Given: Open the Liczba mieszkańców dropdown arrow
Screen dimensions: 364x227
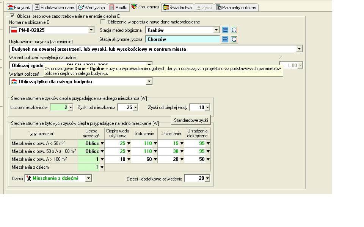Looking at the screenshot, I should click(71, 107).
